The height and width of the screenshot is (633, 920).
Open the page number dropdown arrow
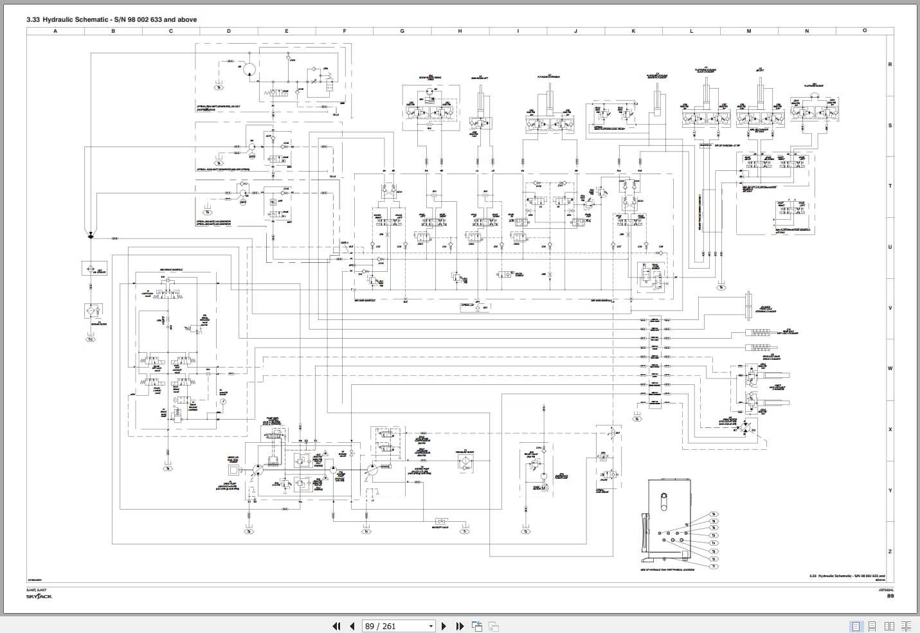tap(431, 627)
